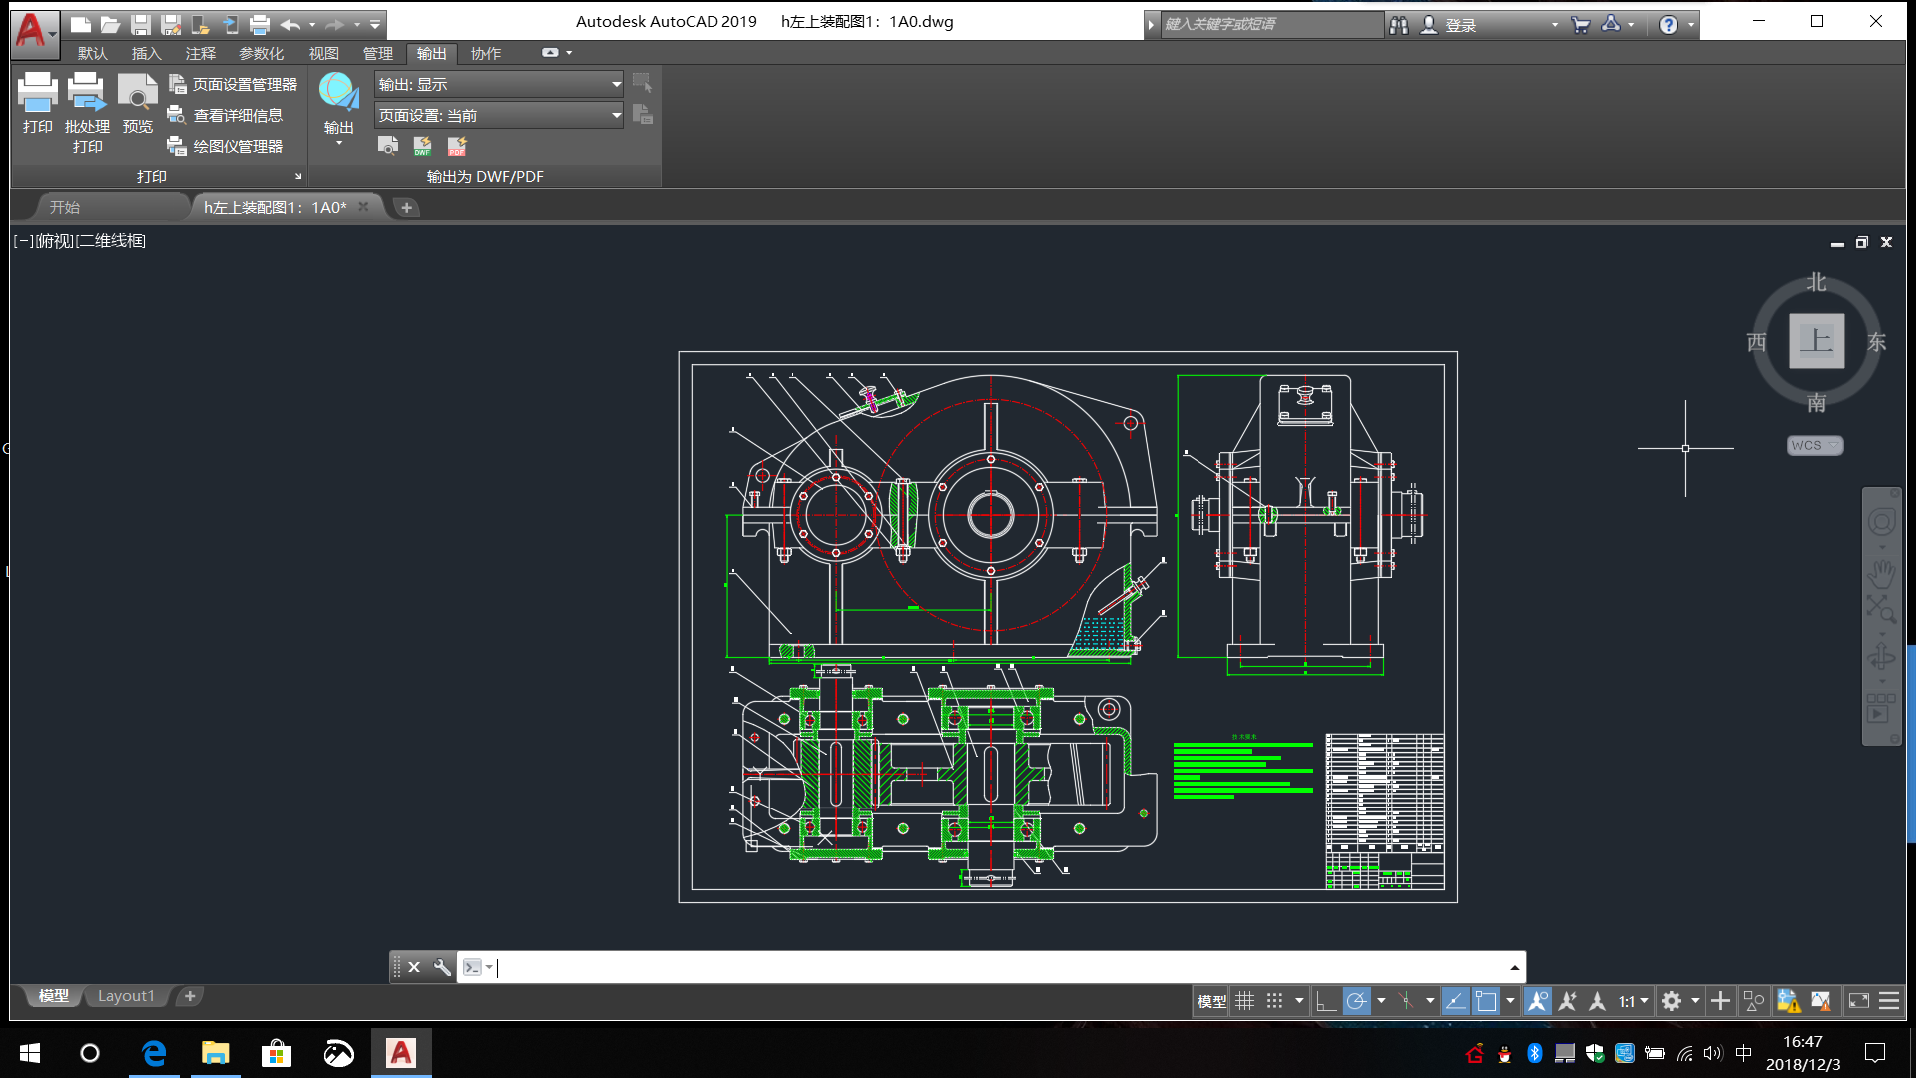Click the workspace switching gear icon
This screenshot has height=1078, width=1916.
(x=1672, y=1001)
